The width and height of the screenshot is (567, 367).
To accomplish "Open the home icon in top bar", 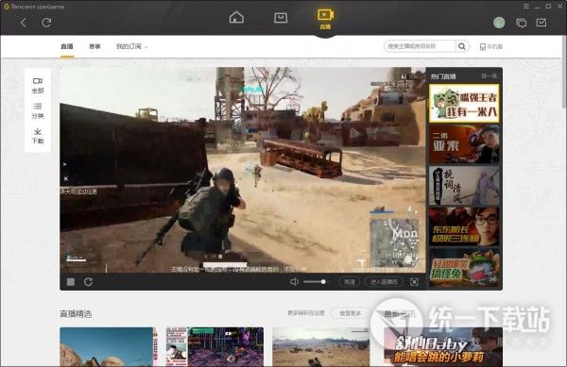I will pos(236,17).
